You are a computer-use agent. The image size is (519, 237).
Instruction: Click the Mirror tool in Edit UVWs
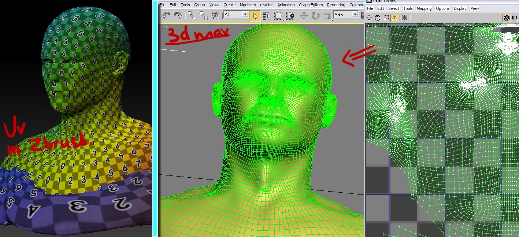coord(405,18)
